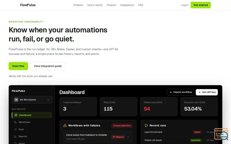This screenshot has width=231, height=144.
Task: Click the Create workflow button
Action: click(x=181, y=92)
